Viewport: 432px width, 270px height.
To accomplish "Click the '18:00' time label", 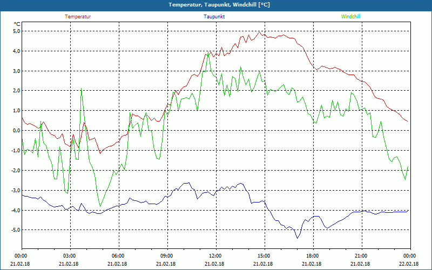I will coord(312,256).
